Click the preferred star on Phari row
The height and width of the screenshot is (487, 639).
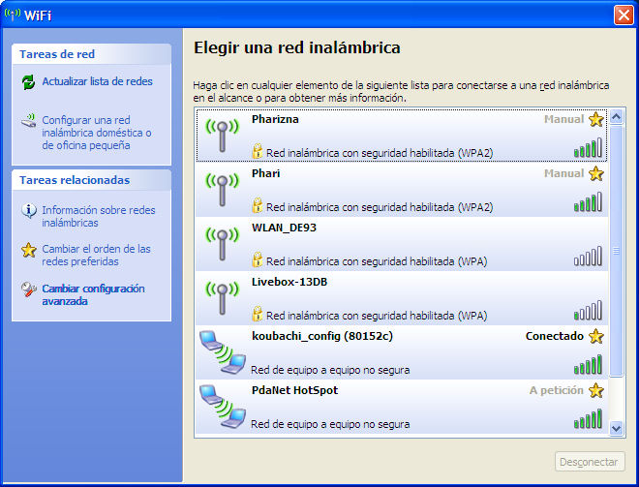point(595,173)
